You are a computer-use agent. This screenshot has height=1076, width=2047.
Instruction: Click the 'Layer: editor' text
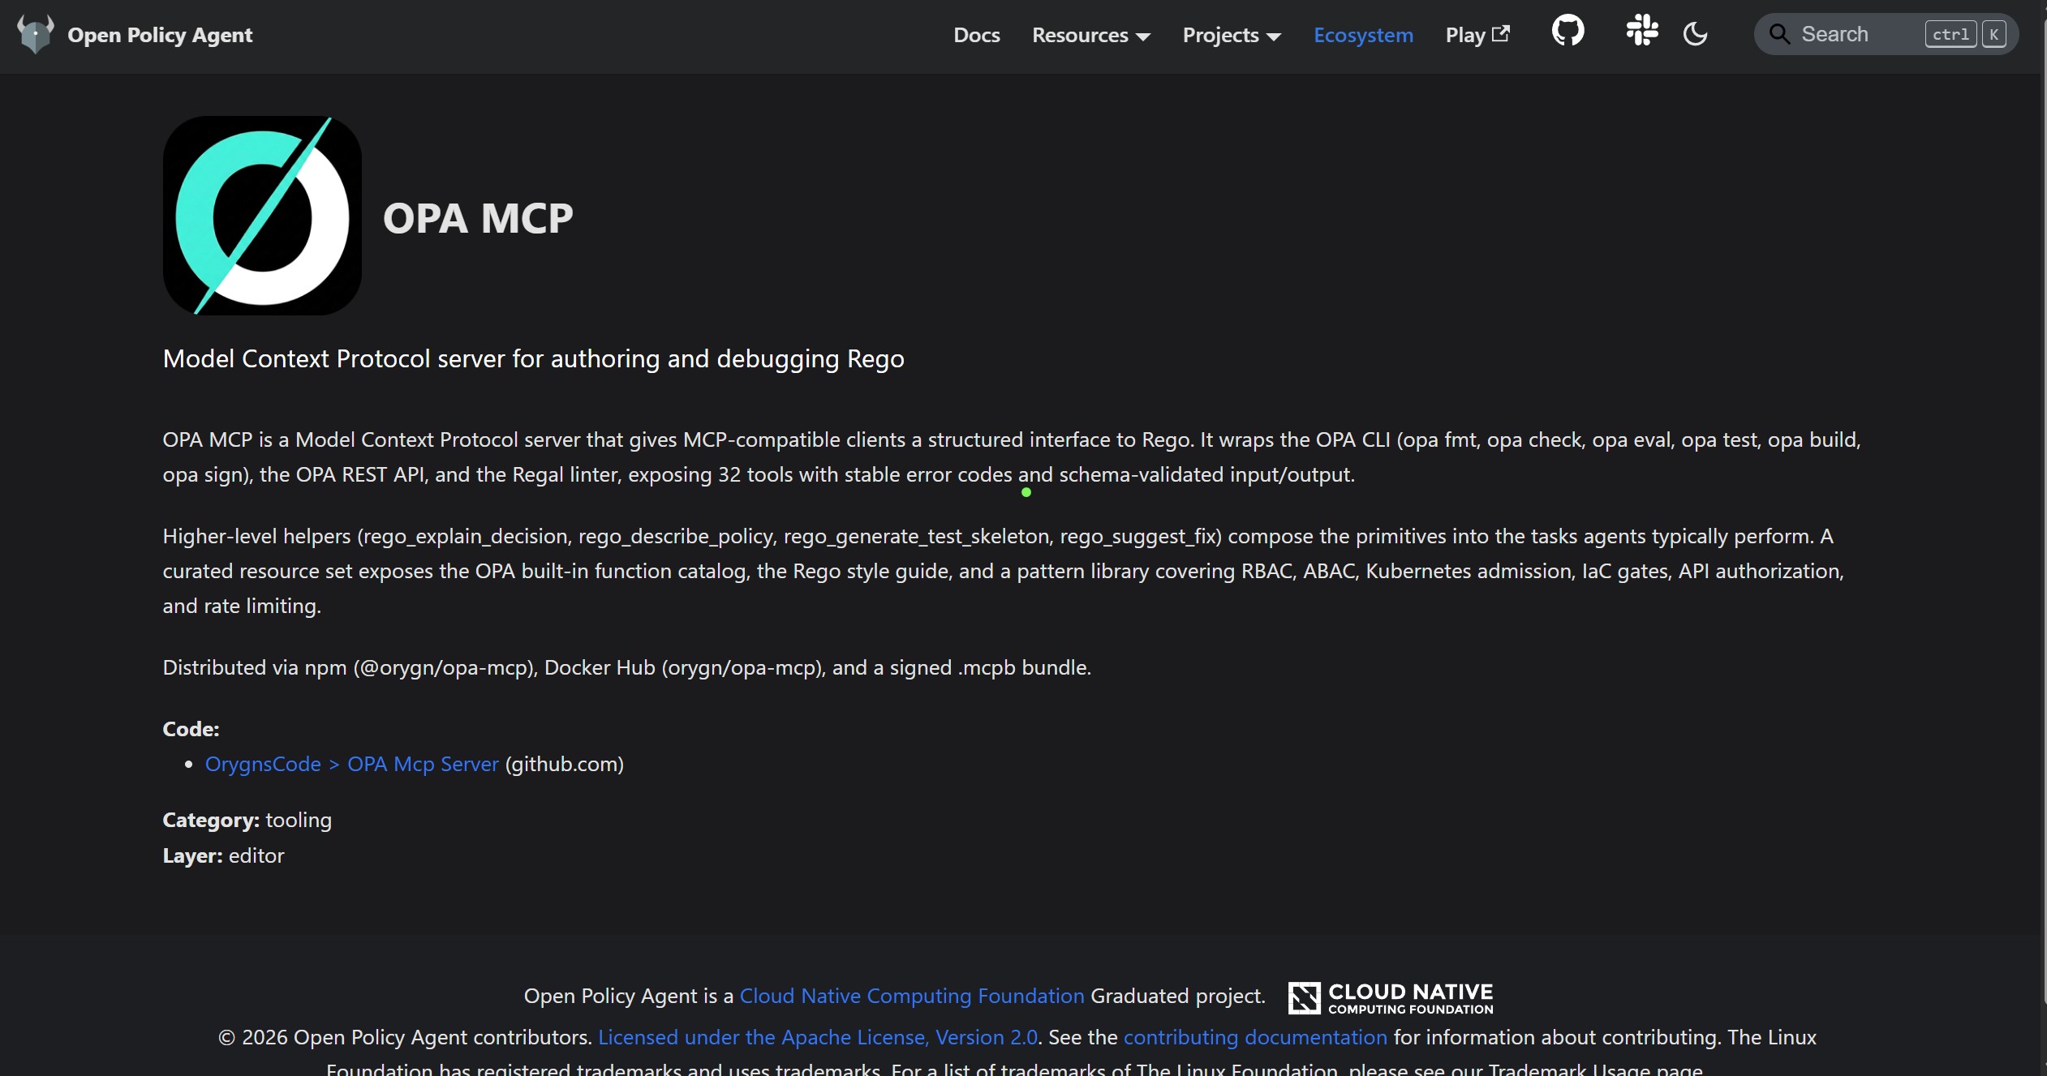224,855
